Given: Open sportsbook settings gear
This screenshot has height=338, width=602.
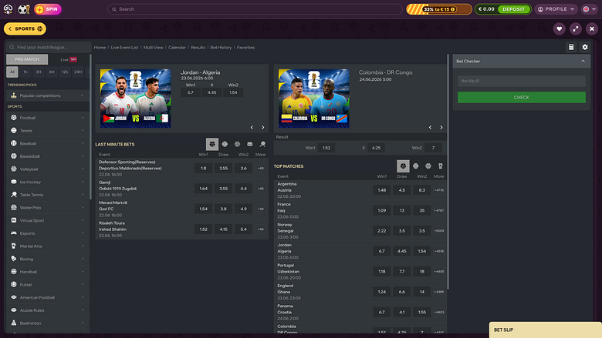Looking at the screenshot, I should point(585,47).
